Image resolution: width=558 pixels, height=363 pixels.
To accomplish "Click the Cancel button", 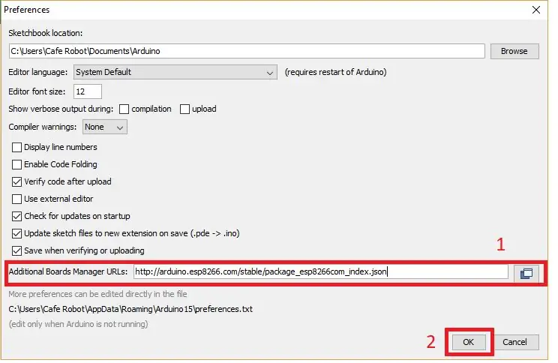I will tap(514, 342).
